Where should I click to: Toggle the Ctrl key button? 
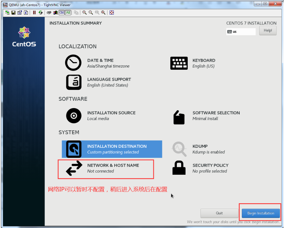pos(62,13)
